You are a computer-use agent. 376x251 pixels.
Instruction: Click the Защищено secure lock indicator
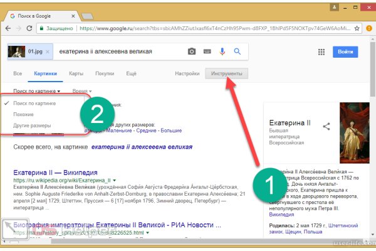pyautogui.click(x=56, y=28)
